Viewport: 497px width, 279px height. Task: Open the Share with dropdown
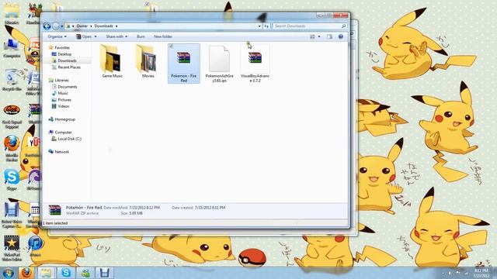(116, 36)
